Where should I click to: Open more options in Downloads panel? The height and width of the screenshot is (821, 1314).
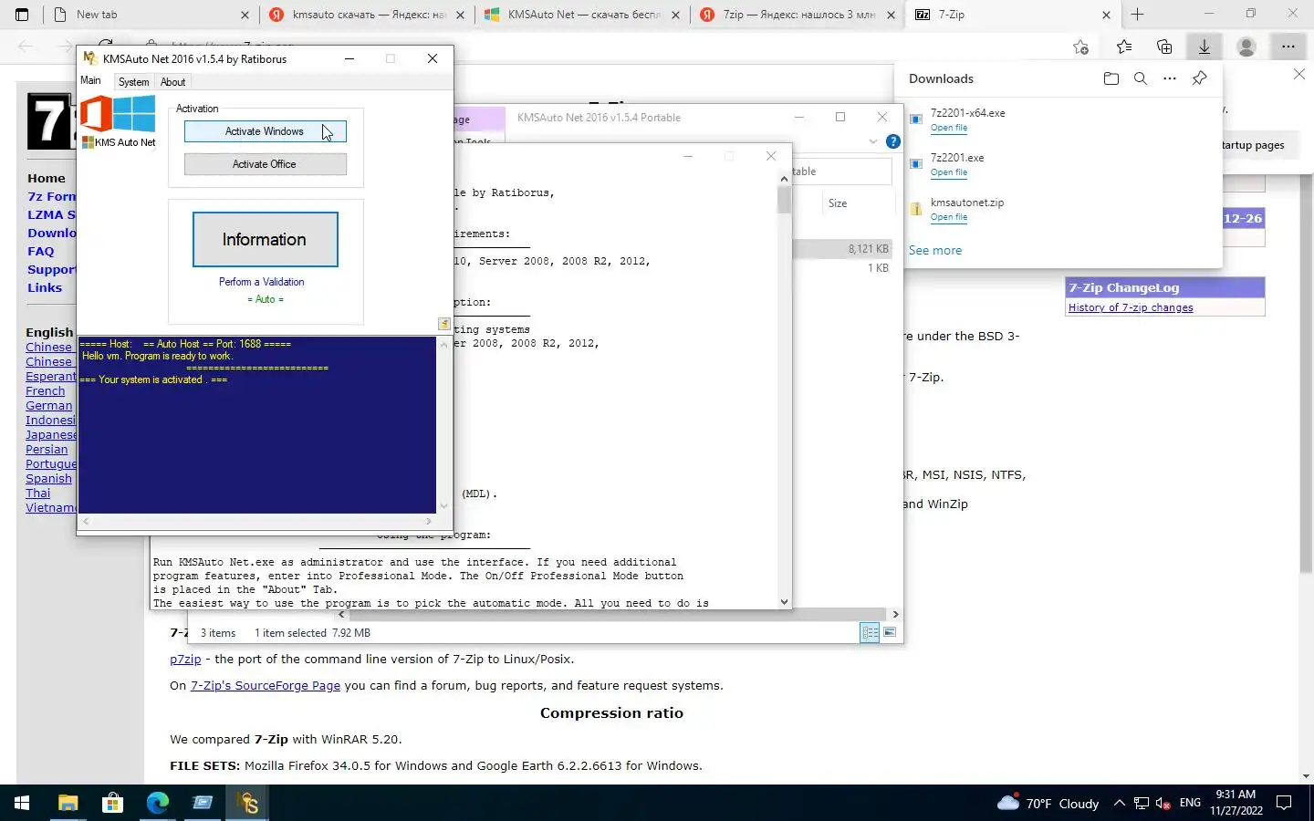click(x=1170, y=78)
